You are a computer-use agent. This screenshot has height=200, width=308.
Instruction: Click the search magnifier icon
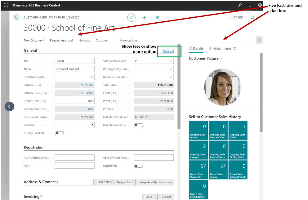click(240, 5)
